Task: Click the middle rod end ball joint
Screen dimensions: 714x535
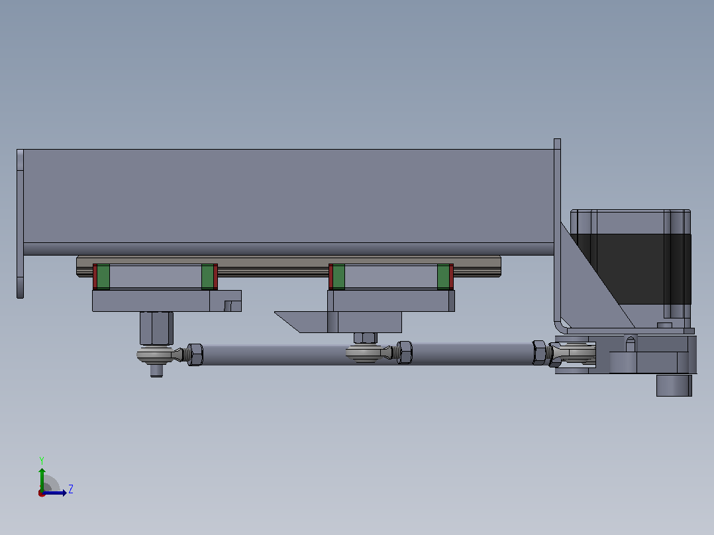Action: [x=367, y=353]
